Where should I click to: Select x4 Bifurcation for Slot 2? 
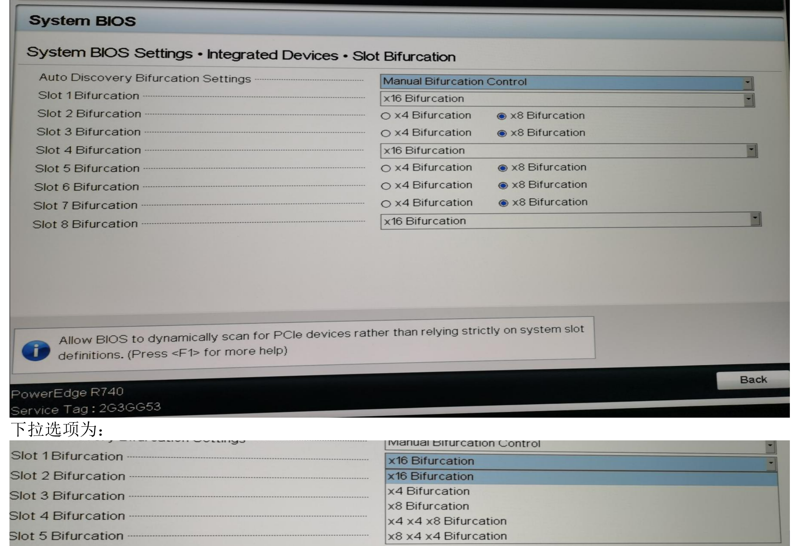coord(385,116)
